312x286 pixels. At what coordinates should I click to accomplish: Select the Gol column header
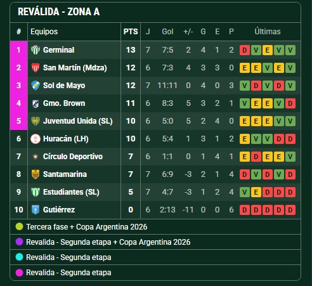point(167,32)
